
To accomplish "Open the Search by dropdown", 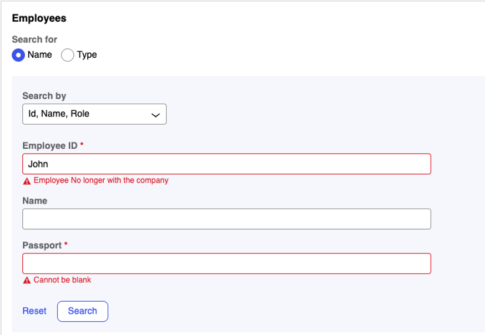I will coord(94,114).
